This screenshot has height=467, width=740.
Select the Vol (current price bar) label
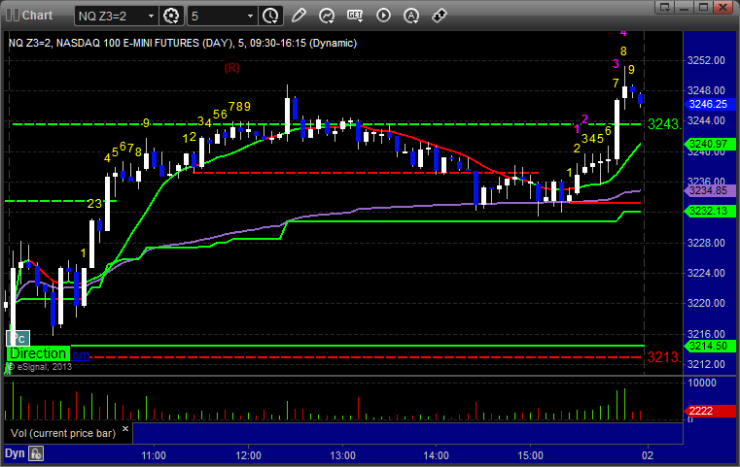(63, 433)
